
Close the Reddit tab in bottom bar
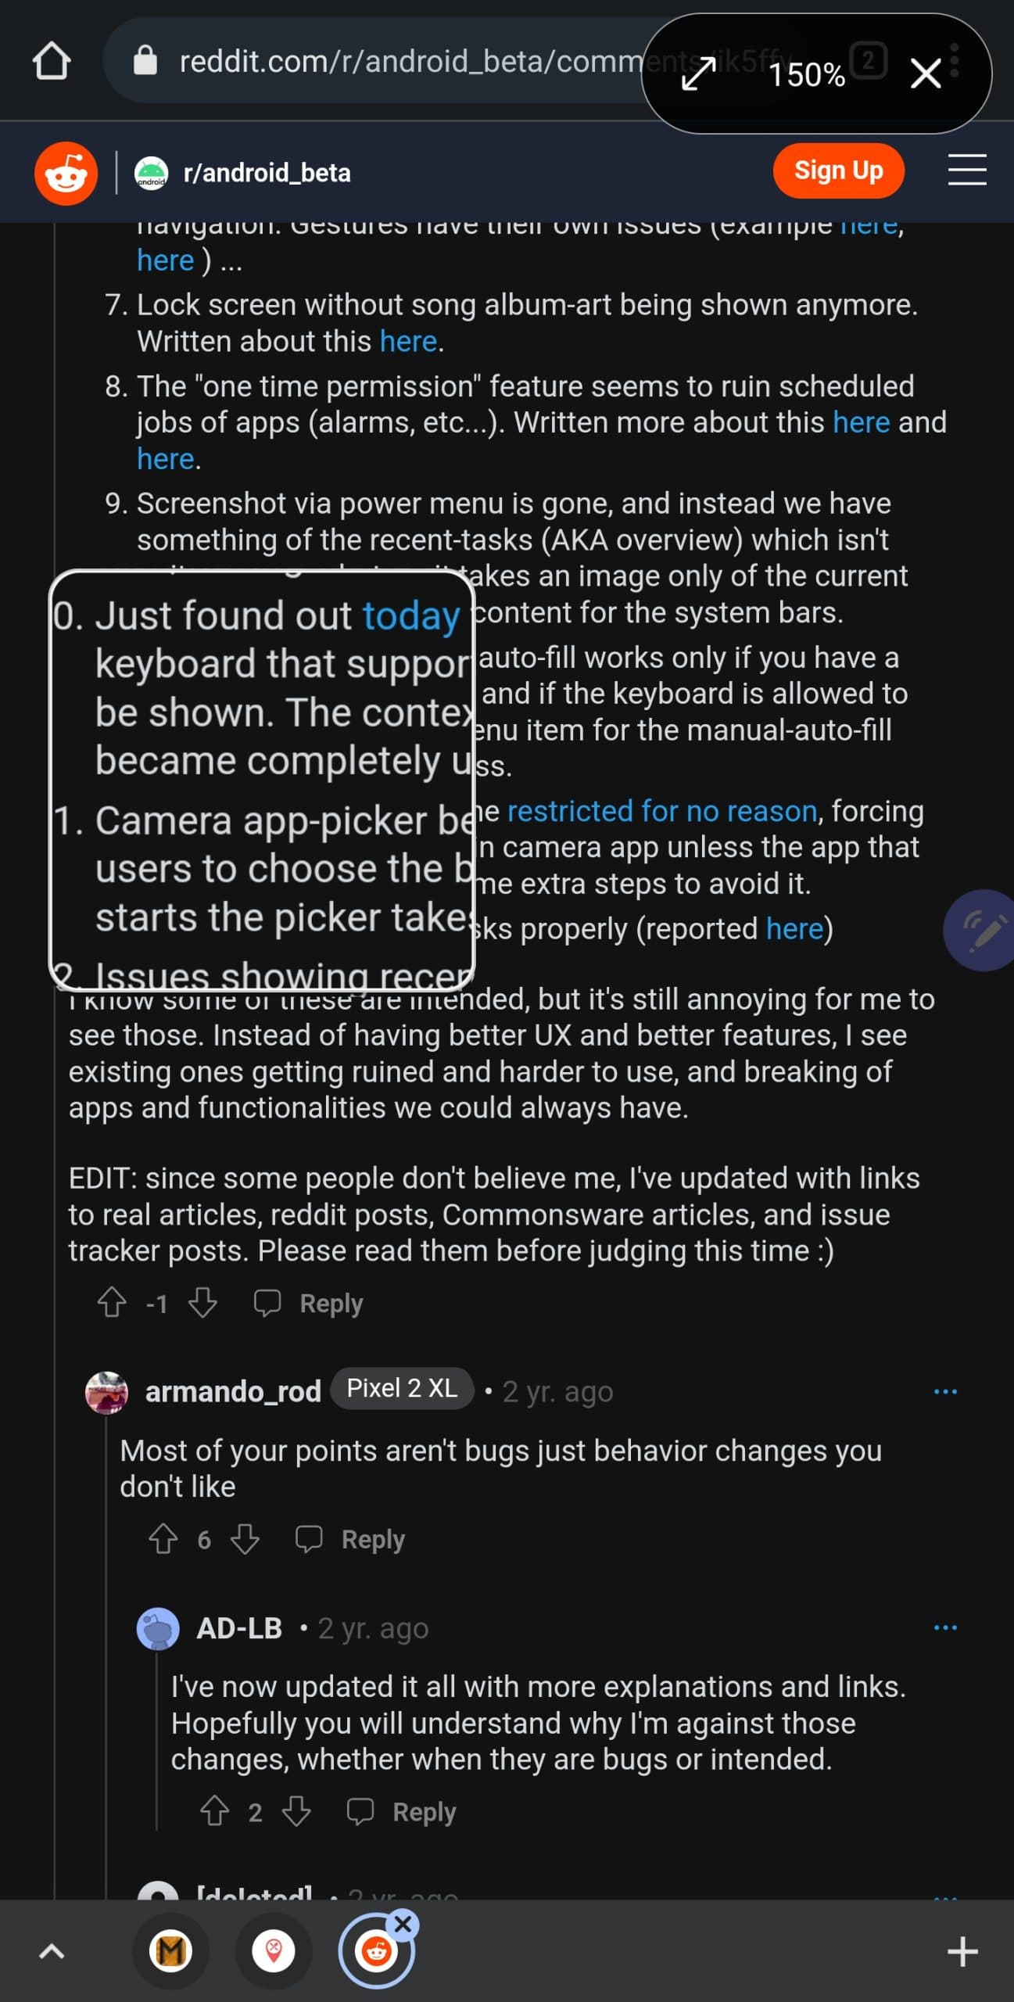coord(403,1924)
